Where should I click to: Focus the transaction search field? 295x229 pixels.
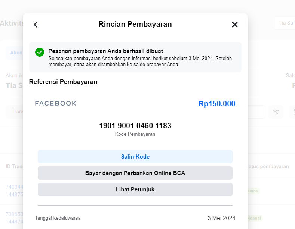(x=14, y=112)
